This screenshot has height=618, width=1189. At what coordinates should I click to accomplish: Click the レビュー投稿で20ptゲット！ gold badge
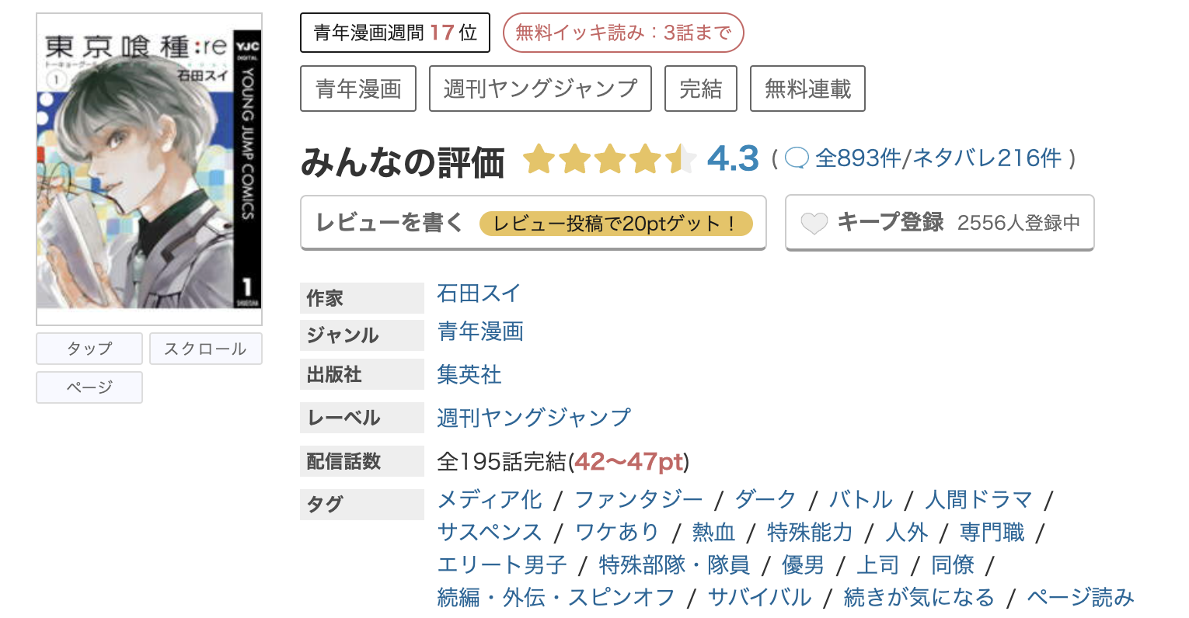point(617,223)
